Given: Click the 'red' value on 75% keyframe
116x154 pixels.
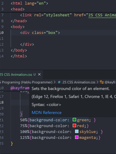Looking at the screenshot, I should click(80, 126).
